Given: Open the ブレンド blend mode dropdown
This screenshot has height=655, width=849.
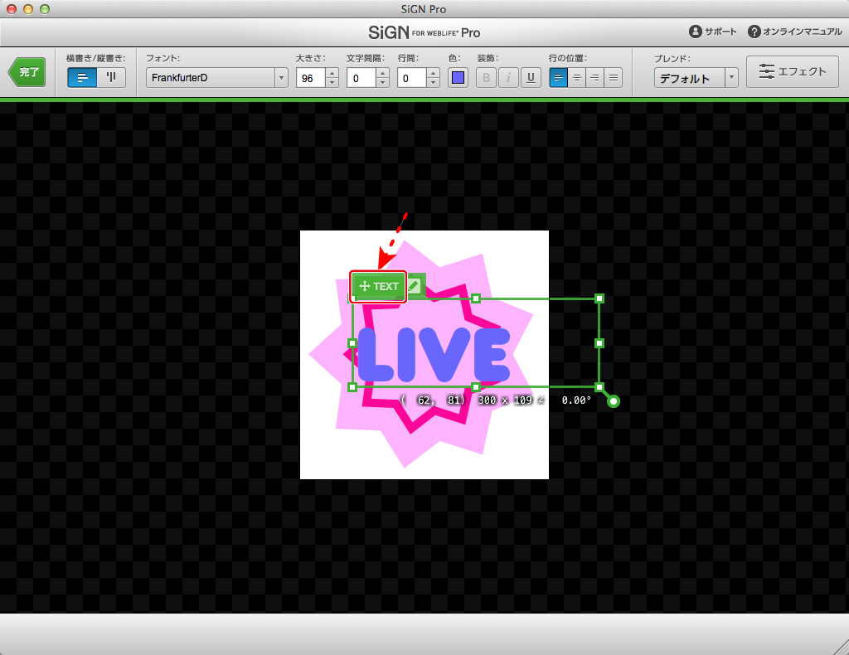Looking at the screenshot, I should click(x=696, y=78).
